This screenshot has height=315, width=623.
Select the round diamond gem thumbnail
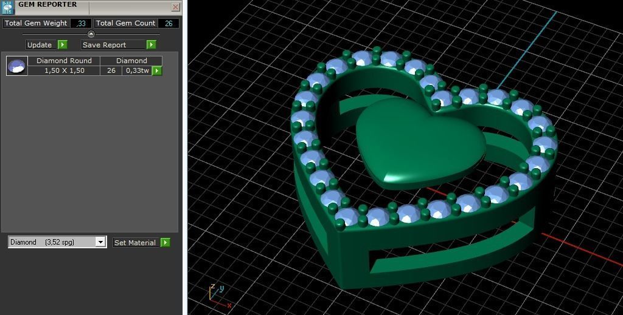16,66
